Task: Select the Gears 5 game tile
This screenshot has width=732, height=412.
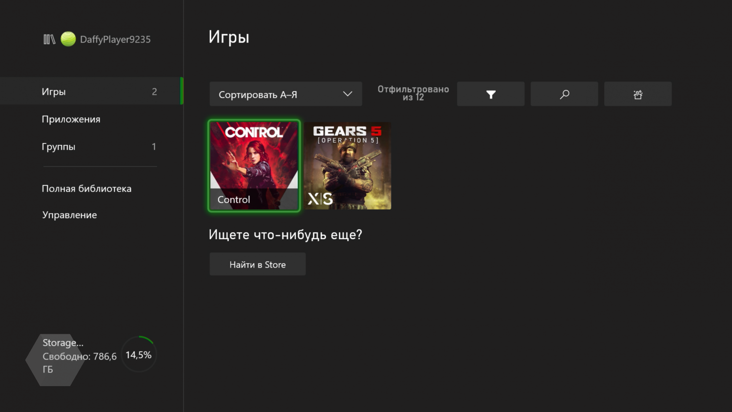Action: tap(347, 165)
